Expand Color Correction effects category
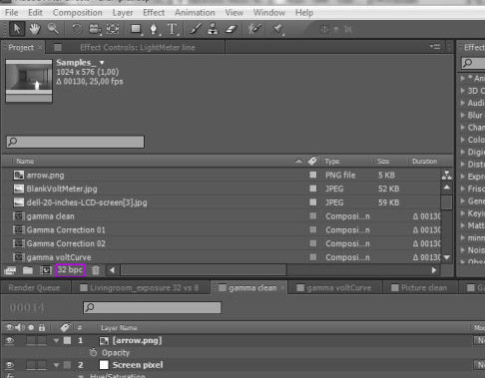Viewport: 485px width, 378px height. (x=463, y=140)
